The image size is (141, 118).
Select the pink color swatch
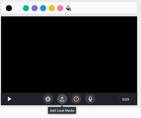(x=60, y=8)
